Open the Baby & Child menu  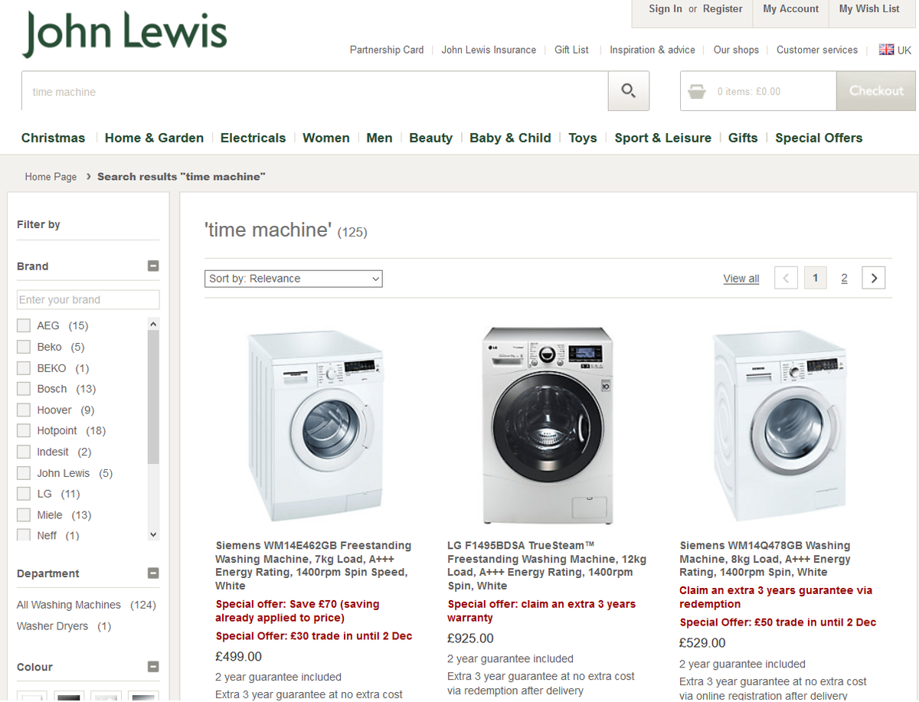pyautogui.click(x=510, y=138)
